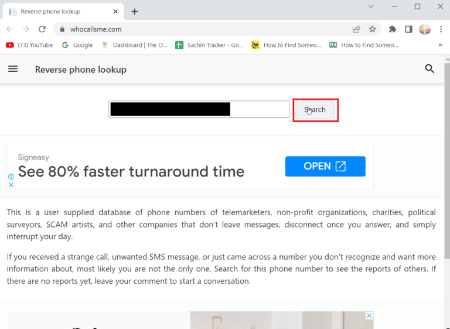The width and height of the screenshot is (450, 329).
Task: Select the Reverse phone lookup tab
Action: [x=59, y=11]
